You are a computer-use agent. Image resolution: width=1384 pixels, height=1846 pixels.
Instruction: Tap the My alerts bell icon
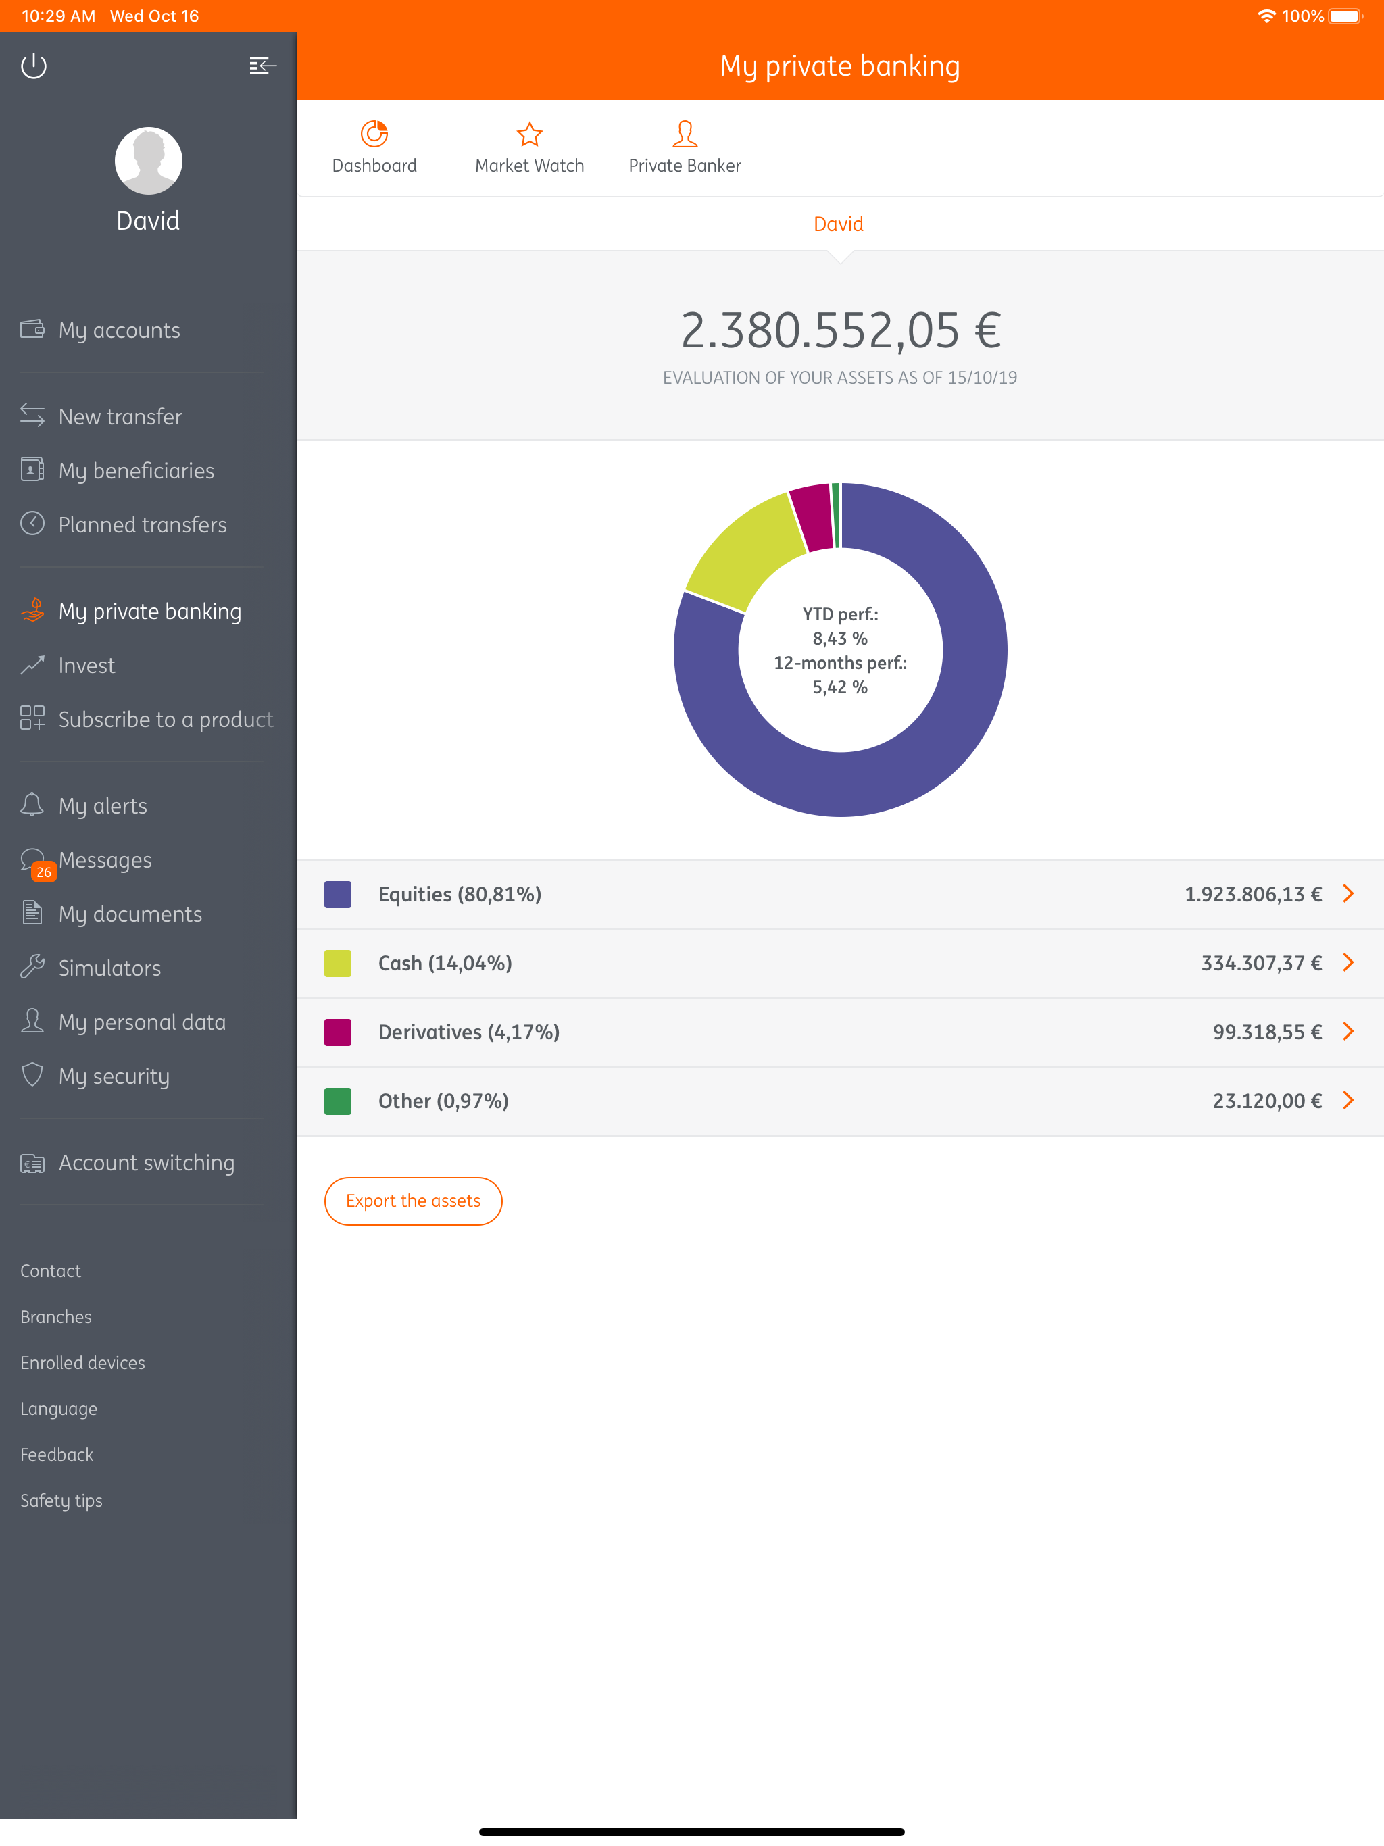(x=32, y=805)
